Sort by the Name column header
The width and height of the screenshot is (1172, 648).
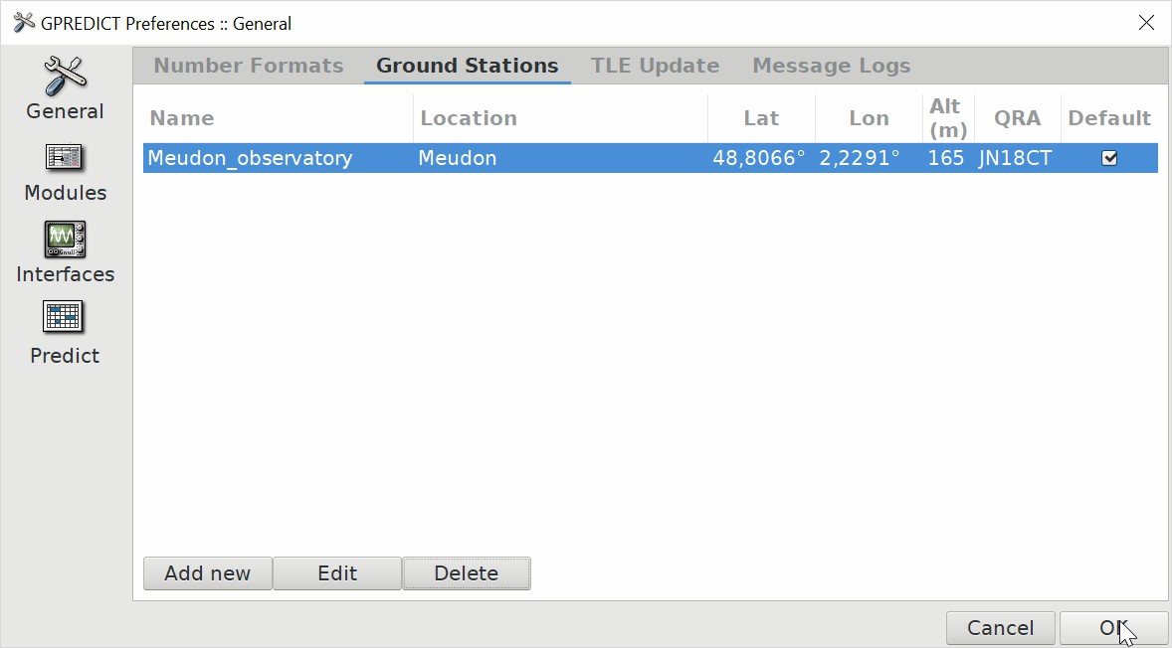pos(278,118)
